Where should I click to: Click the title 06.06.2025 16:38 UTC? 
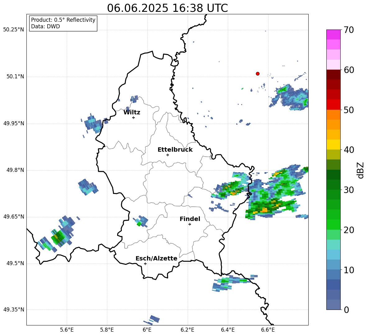point(167,8)
